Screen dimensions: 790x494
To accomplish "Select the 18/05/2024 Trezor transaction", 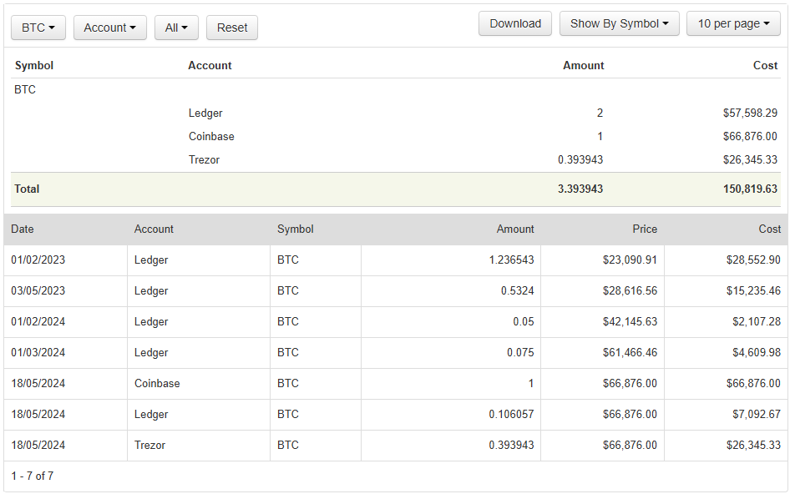I will (x=396, y=445).
